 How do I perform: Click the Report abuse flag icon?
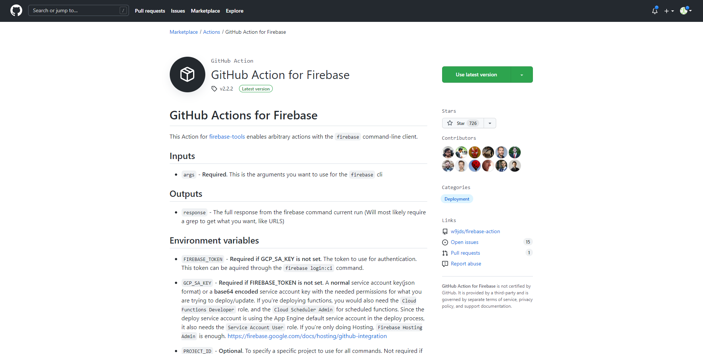[x=445, y=264]
